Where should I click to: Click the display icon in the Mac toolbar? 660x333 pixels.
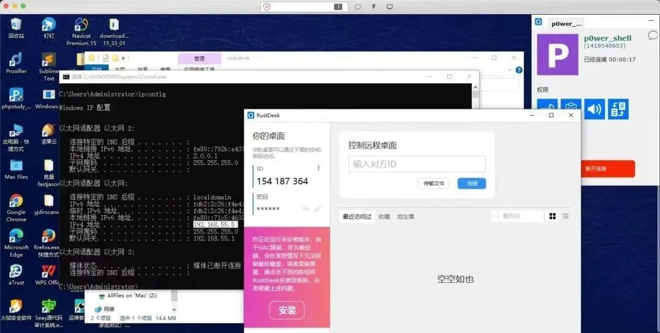[x=390, y=7]
